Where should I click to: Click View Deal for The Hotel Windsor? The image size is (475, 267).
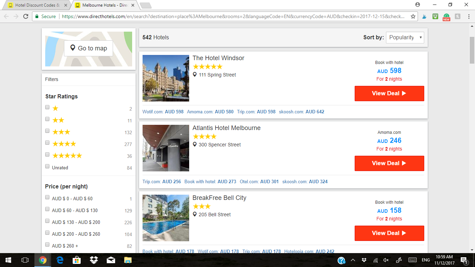pyautogui.click(x=389, y=94)
